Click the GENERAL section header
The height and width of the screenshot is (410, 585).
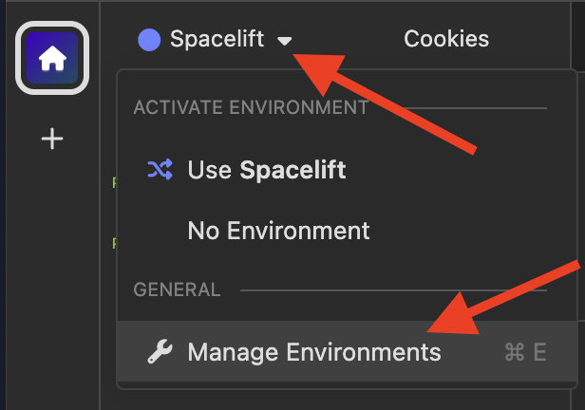pos(178,289)
